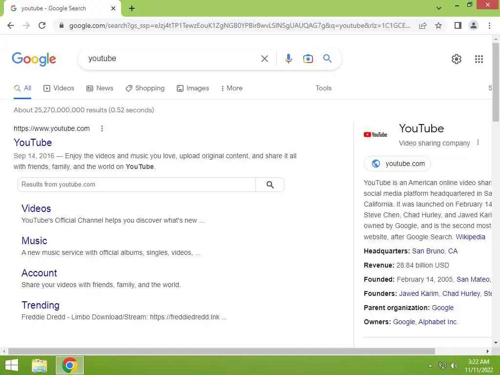Open the Chrome profile avatar
The width and height of the screenshot is (500, 375).
point(474,25)
